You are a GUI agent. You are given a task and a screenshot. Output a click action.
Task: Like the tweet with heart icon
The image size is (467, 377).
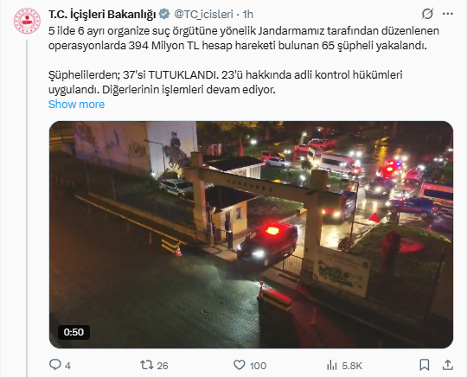pos(240,365)
